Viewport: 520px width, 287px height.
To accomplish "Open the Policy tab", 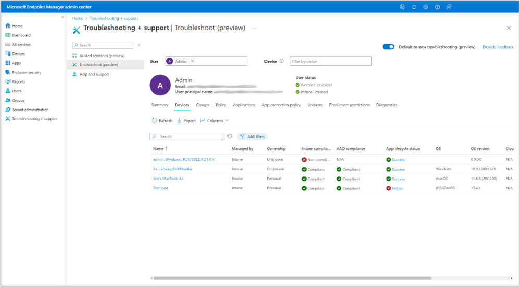I will click(x=221, y=105).
